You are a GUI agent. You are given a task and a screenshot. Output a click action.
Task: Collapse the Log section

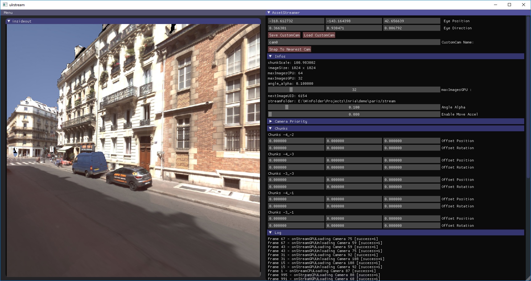270,233
